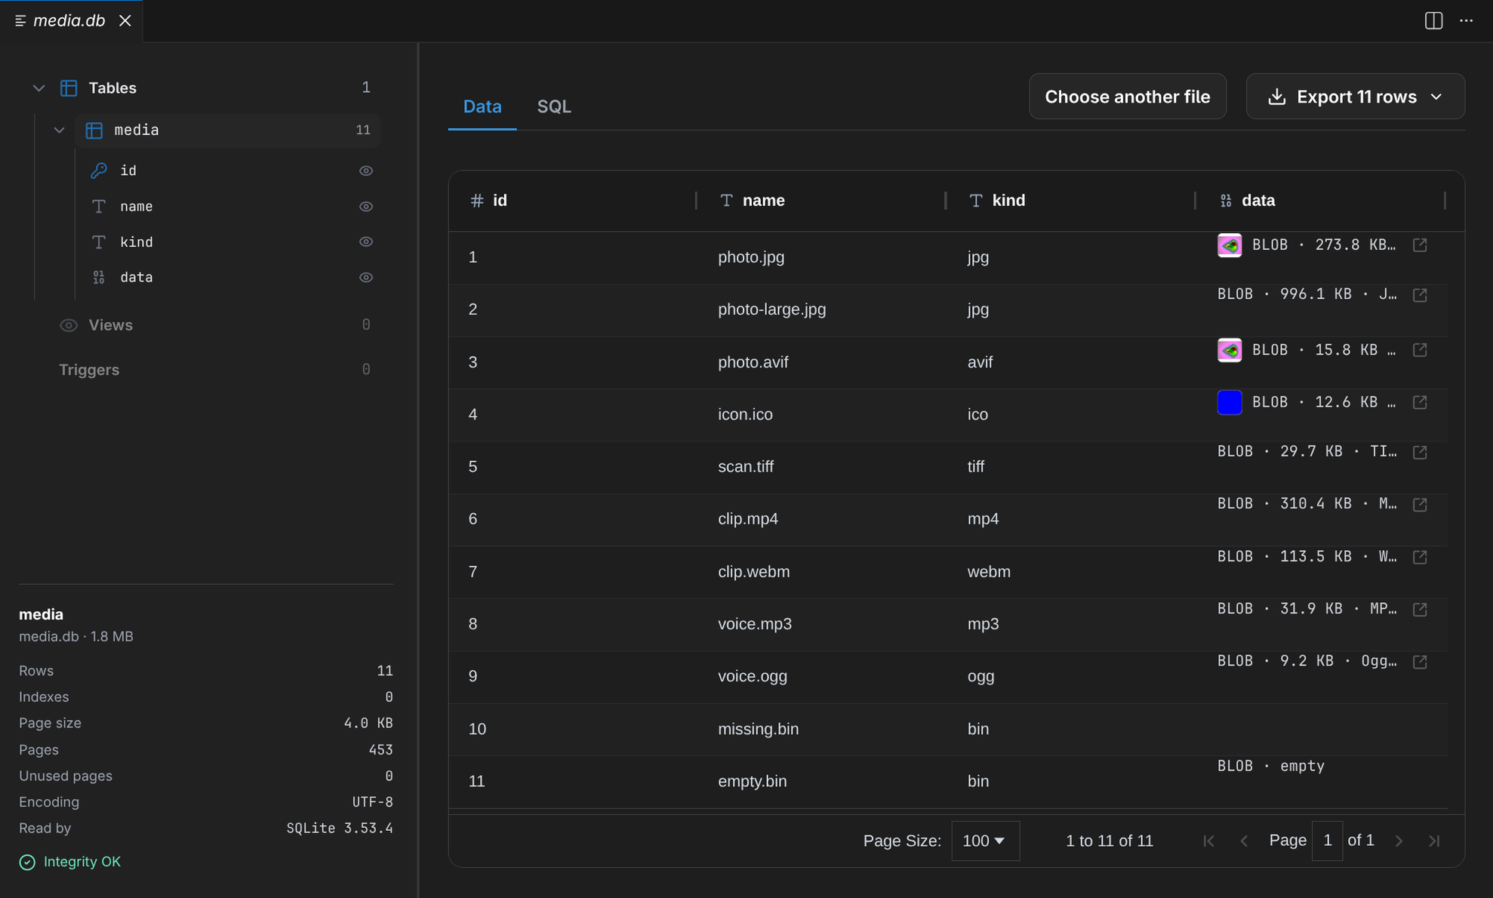Click the binary icon beside data column
The width and height of the screenshot is (1493, 898).
click(98, 277)
